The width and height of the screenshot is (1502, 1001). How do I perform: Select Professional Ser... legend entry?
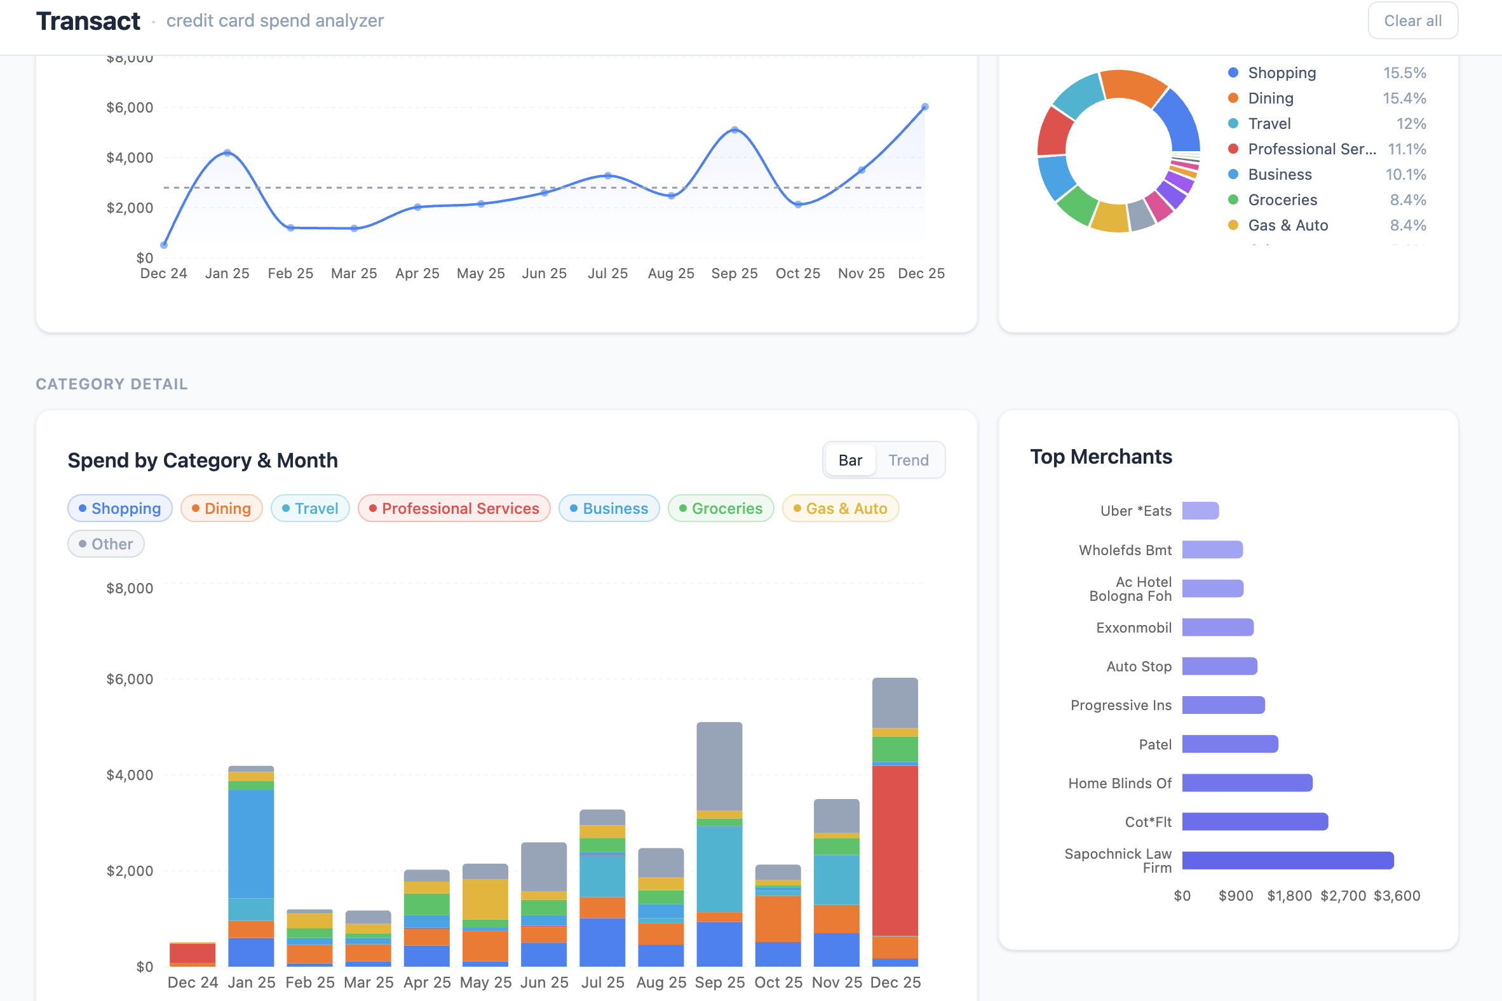pyautogui.click(x=1327, y=149)
